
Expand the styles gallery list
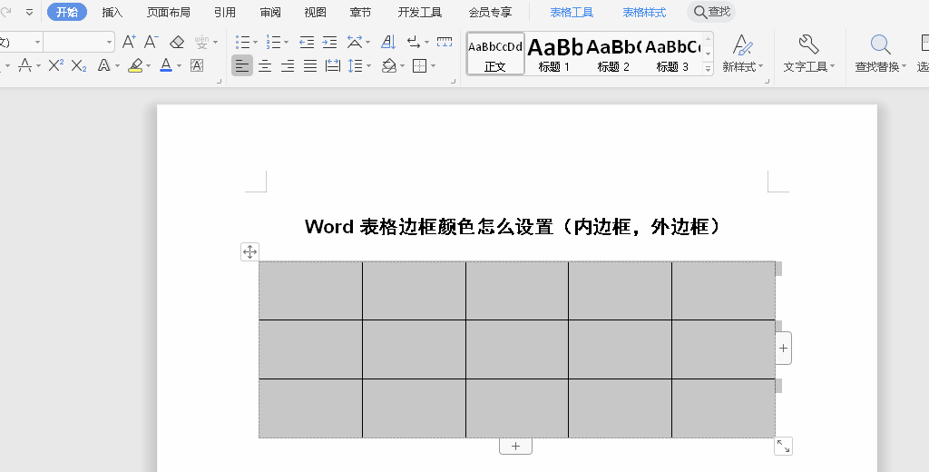[x=708, y=68]
